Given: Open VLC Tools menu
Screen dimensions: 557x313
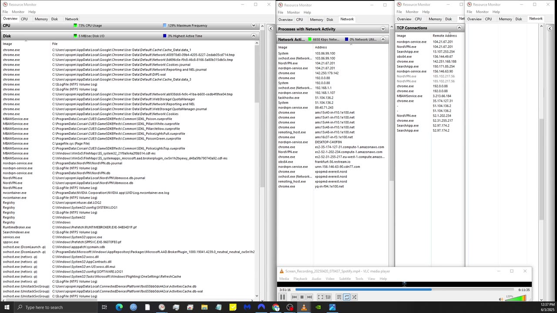Looking at the screenshot, I should pyautogui.click(x=359, y=279).
